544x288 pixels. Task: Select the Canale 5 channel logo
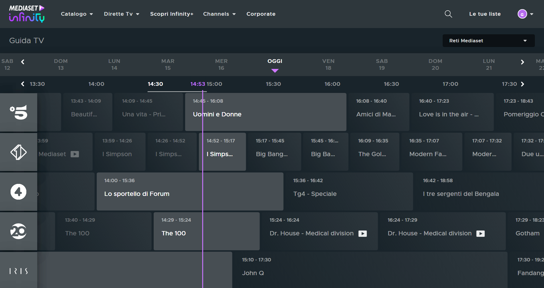(18, 112)
